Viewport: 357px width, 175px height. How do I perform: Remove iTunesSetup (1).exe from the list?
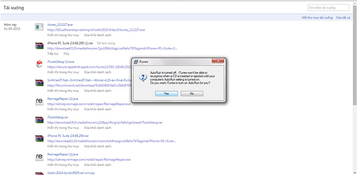point(98,72)
